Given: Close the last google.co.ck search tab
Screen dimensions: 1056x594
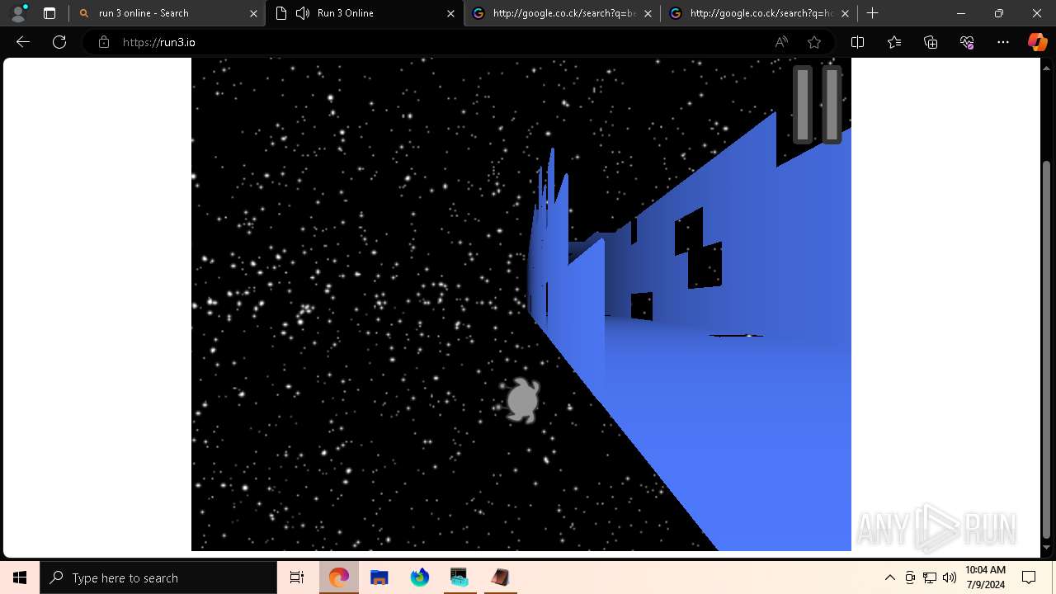Looking at the screenshot, I should click(x=845, y=13).
